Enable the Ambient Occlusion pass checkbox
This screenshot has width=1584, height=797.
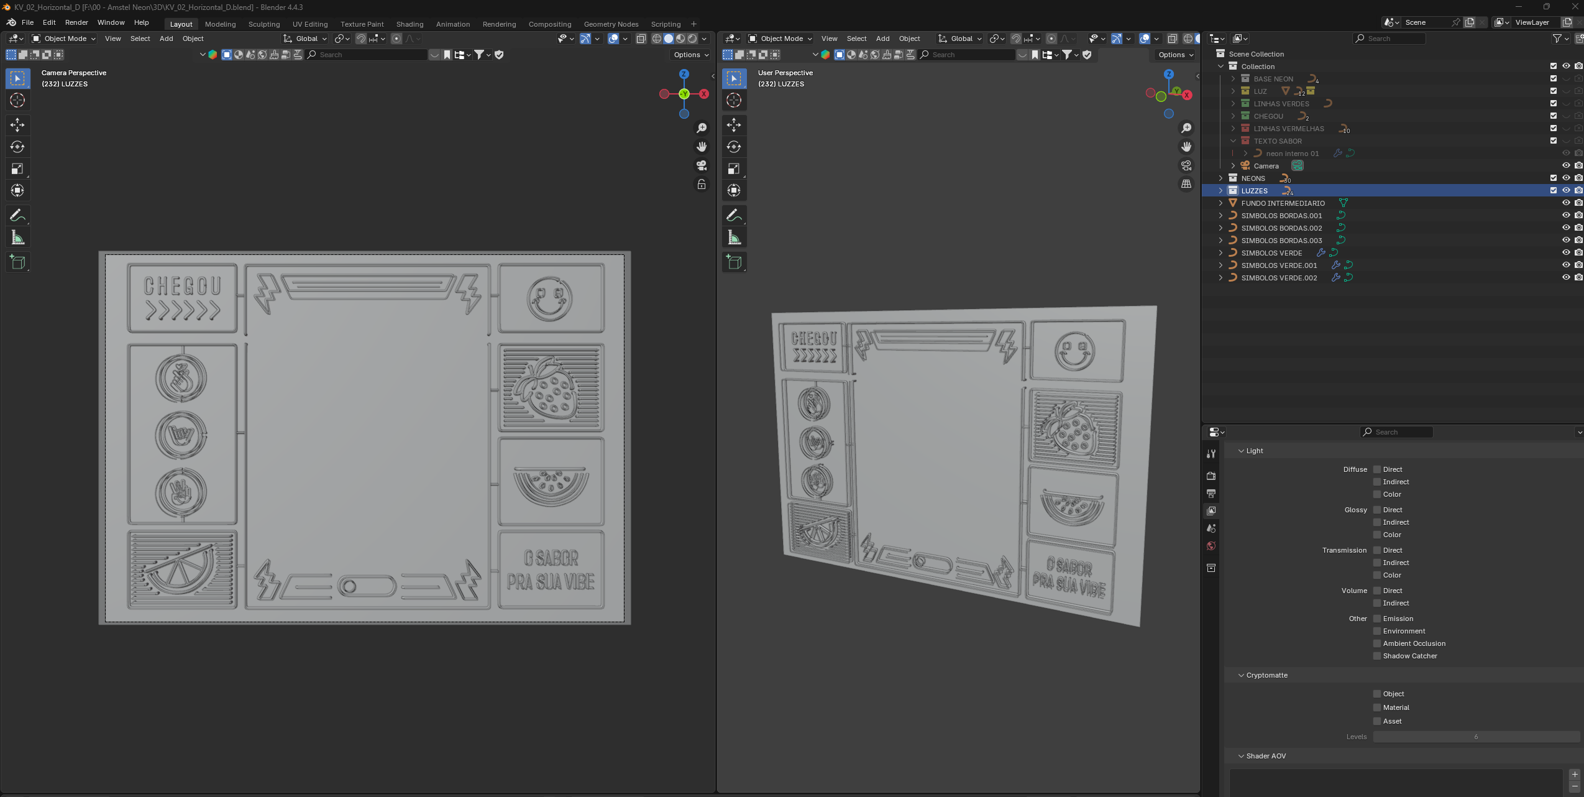[x=1377, y=643]
